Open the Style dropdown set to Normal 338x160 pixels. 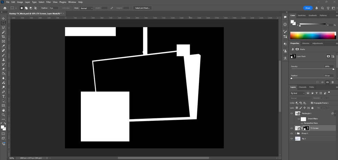pos(86,8)
